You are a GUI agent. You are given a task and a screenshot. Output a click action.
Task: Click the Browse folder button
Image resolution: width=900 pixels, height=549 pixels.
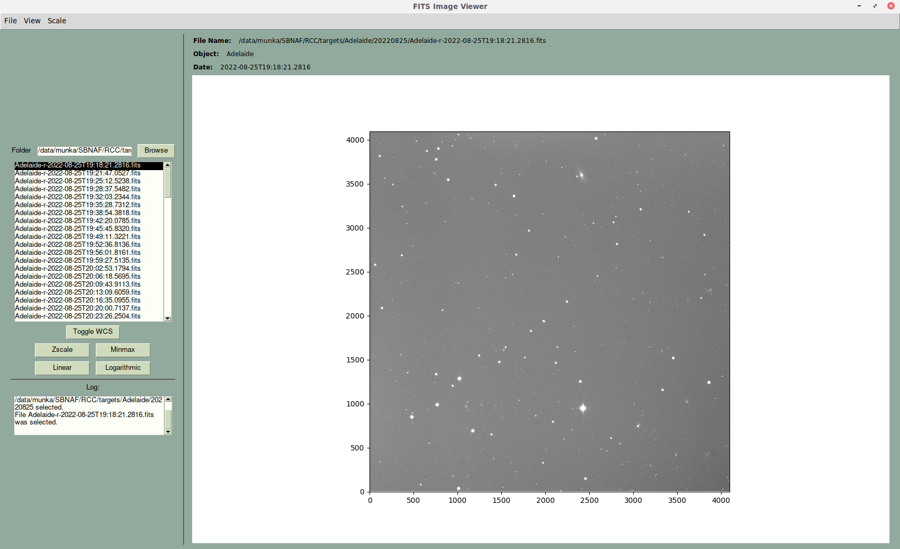[x=156, y=150]
